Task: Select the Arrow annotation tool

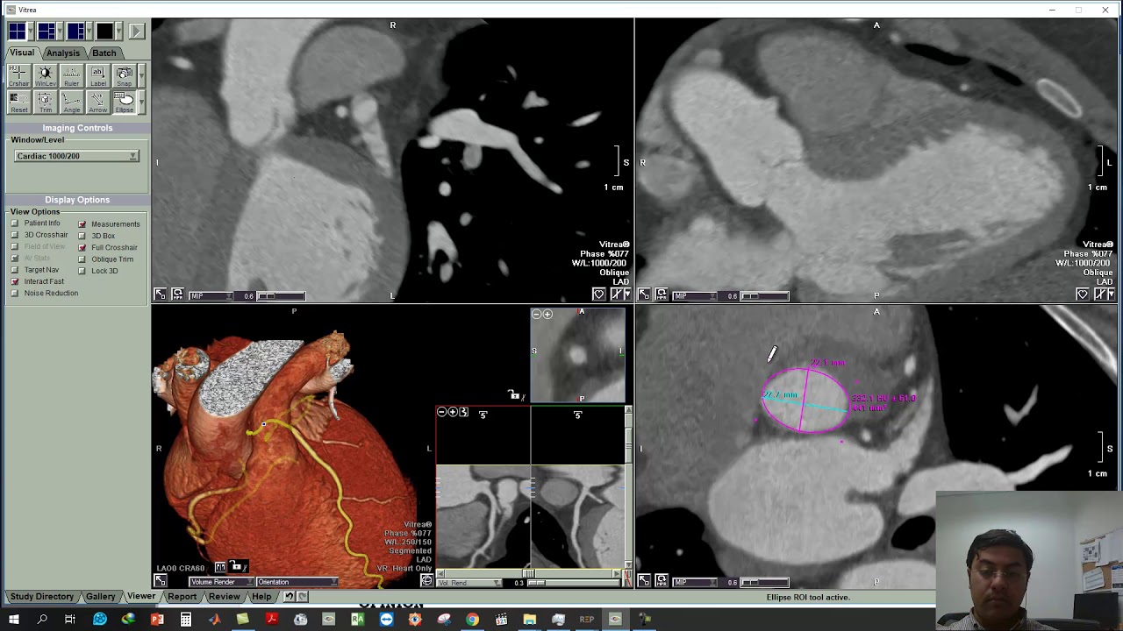Action: (97, 103)
